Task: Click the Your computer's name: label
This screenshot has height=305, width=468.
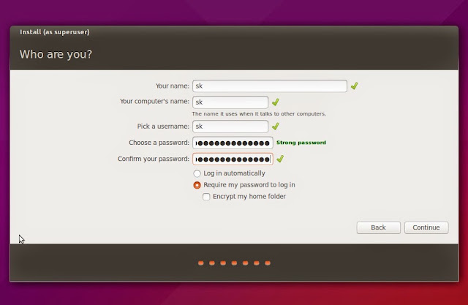Action: click(x=154, y=102)
